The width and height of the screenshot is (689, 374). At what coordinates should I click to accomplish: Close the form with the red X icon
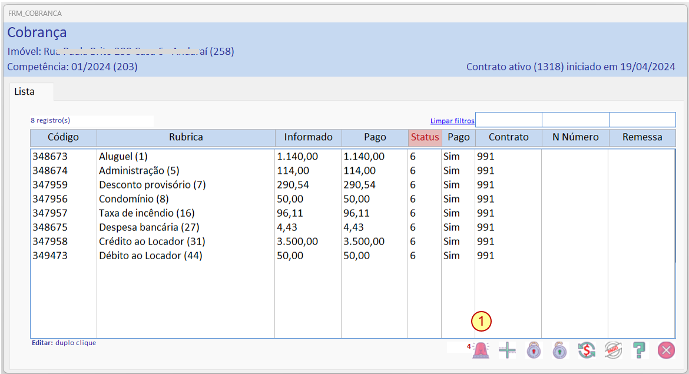point(666,350)
